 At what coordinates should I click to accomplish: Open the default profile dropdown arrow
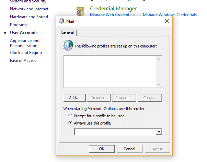pyautogui.click(x=159, y=132)
